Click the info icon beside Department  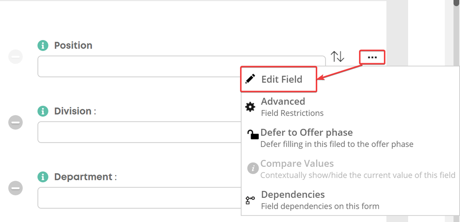[43, 177]
